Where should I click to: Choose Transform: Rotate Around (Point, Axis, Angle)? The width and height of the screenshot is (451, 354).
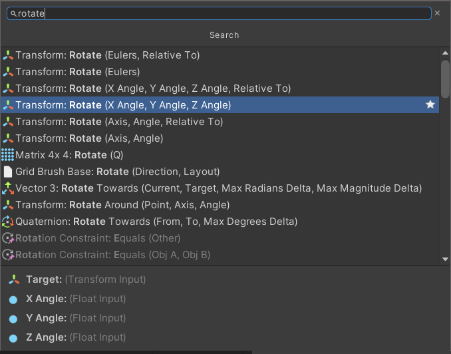click(220, 205)
